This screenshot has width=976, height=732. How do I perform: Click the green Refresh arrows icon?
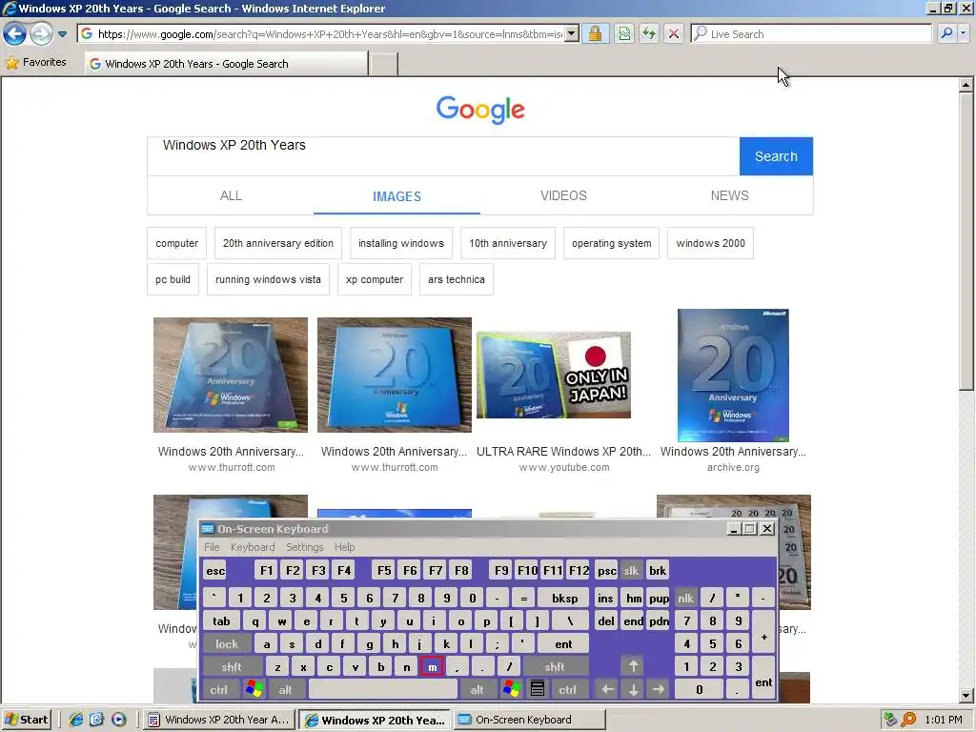pyautogui.click(x=648, y=33)
